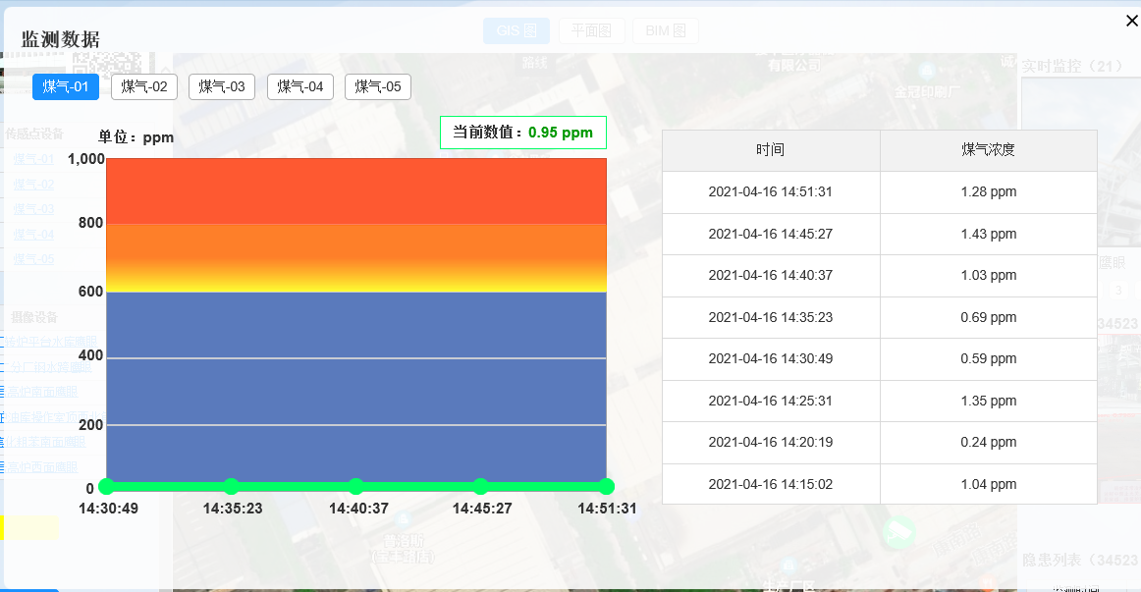Click the 14:45:27 data point marker
The width and height of the screenshot is (1141, 592).
click(x=481, y=487)
